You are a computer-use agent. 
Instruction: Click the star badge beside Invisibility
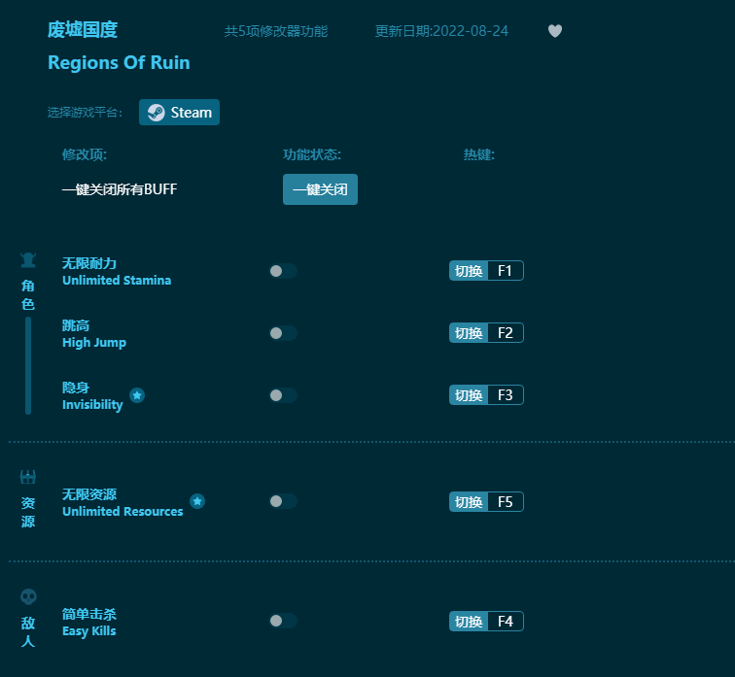[137, 395]
